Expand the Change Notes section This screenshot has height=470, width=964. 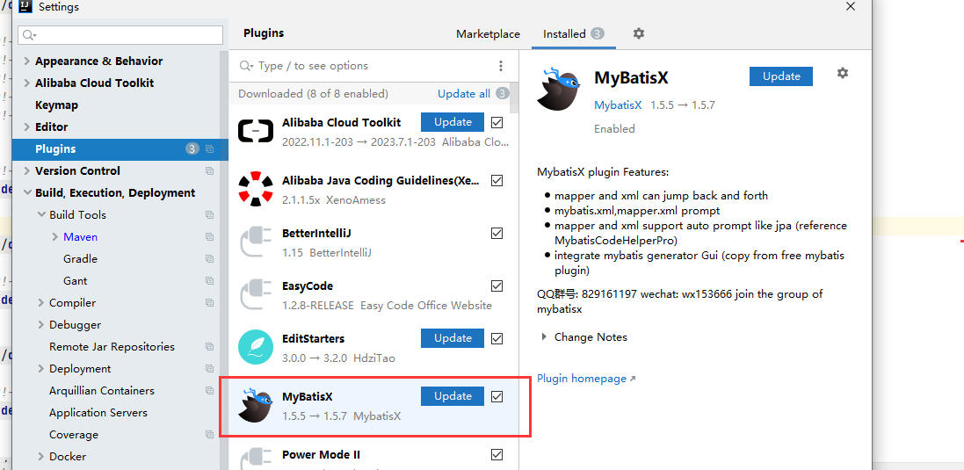coord(543,337)
